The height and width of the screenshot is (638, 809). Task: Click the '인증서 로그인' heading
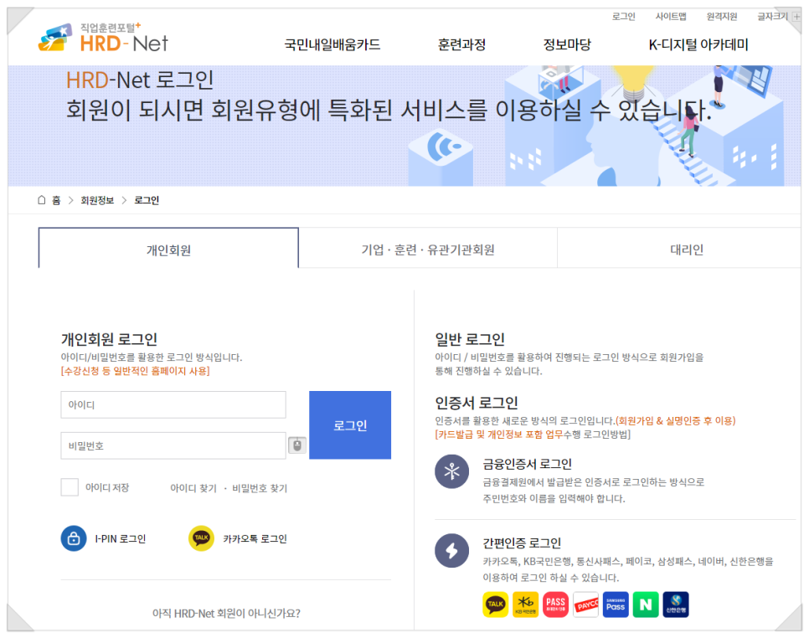pyautogui.click(x=477, y=402)
